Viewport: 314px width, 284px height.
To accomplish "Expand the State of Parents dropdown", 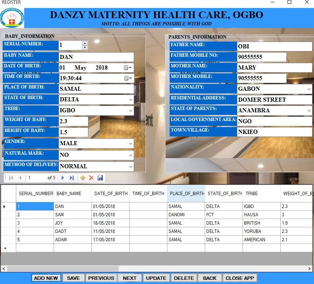I will (x=309, y=110).
